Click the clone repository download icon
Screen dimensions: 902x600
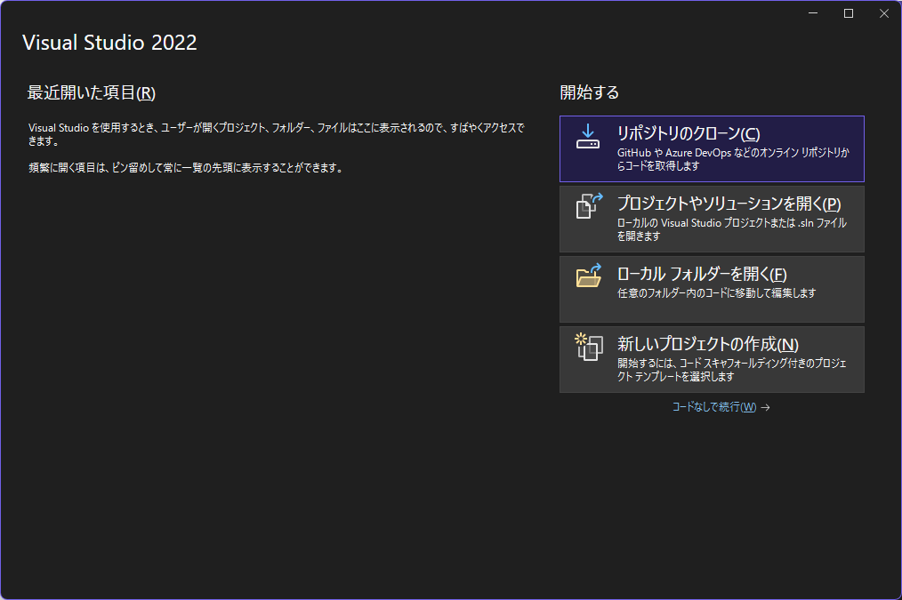coord(588,133)
